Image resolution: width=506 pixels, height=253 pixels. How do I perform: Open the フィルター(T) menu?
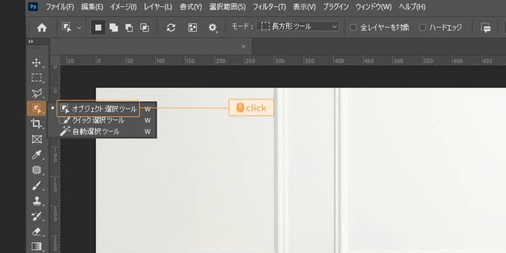(269, 7)
